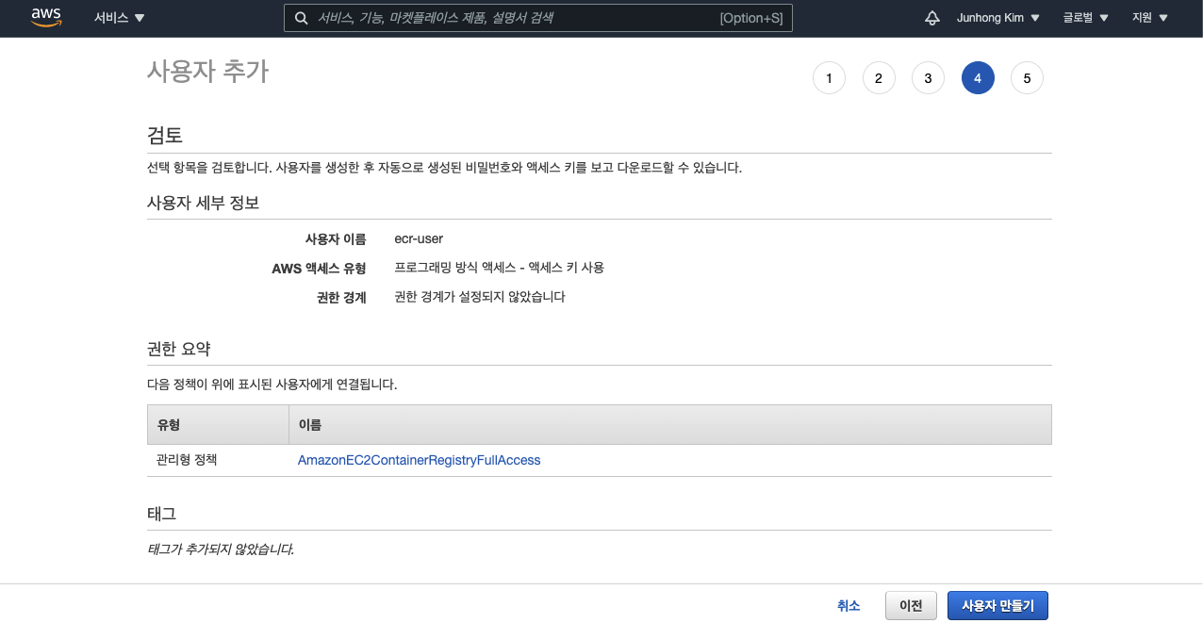Screen dimensions: 1203x623
Task: Open the AmazonEC2ContainerRegistryFullAccess policy link
Action: (420, 460)
